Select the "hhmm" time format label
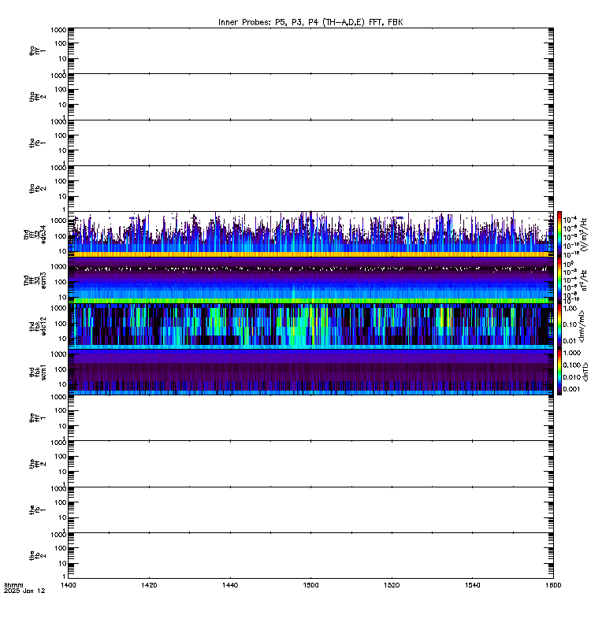The height and width of the screenshot is (630, 591). [13, 585]
